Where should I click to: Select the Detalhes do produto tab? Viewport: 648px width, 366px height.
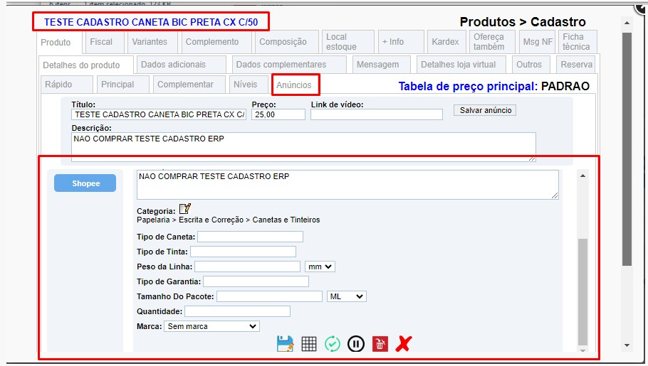(86, 65)
